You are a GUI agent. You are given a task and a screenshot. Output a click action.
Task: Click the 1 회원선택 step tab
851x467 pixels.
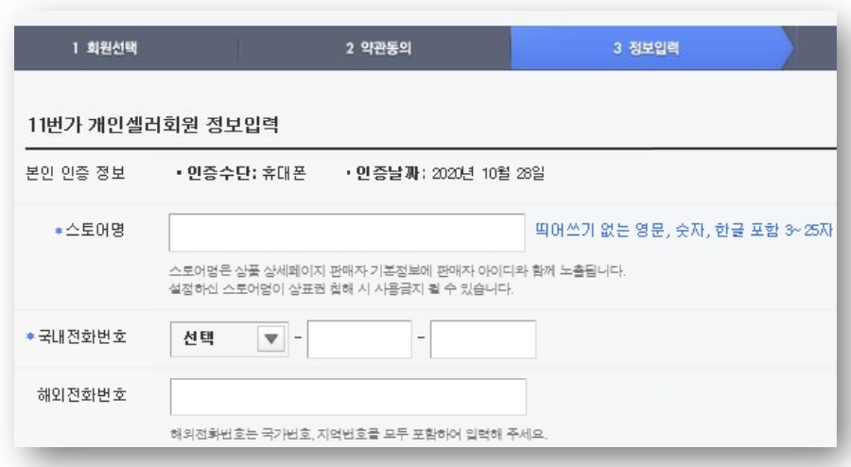105,47
